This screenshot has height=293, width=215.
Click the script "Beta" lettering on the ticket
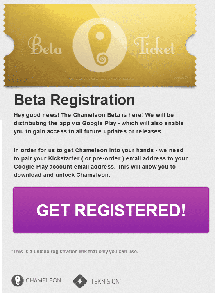(x=45, y=45)
